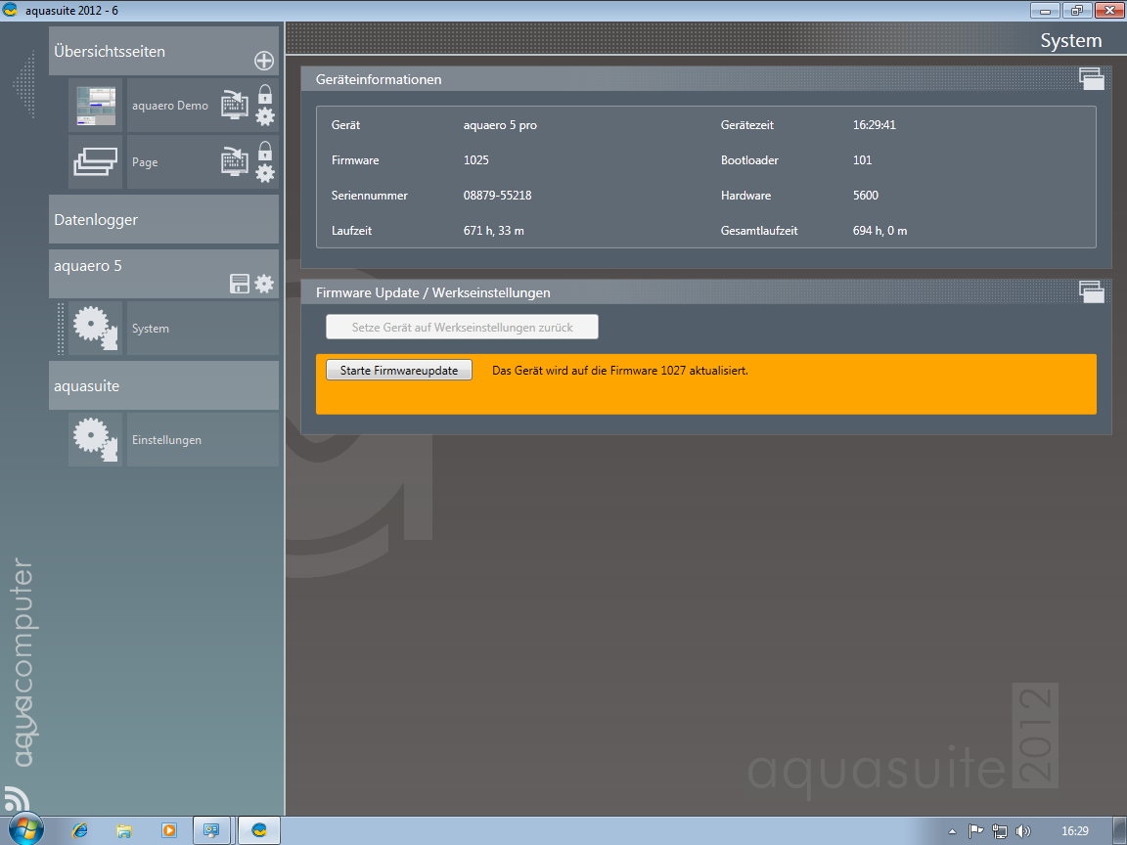Collapse the Firmware Update panel via its icon
This screenshot has height=845, width=1127.
[x=1092, y=291]
